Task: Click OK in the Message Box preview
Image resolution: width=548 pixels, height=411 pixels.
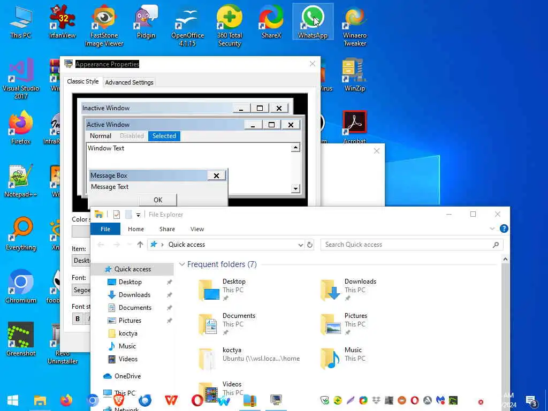Action: click(158, 200)
